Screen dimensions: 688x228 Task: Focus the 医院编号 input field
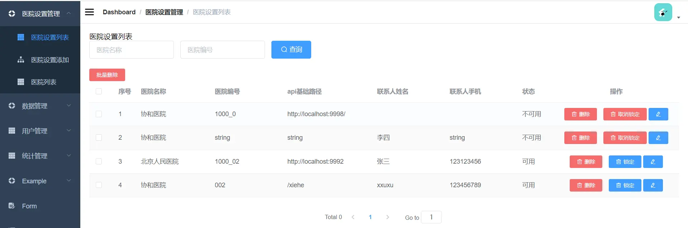pyautogui.click(x=223, y=50)
